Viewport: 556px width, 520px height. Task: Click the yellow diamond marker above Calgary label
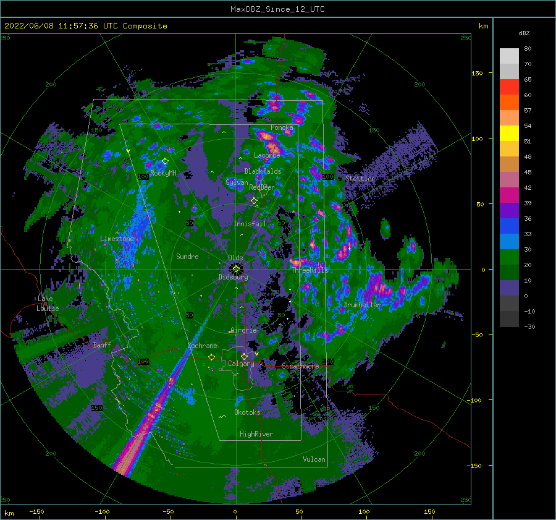pos(244,356)
